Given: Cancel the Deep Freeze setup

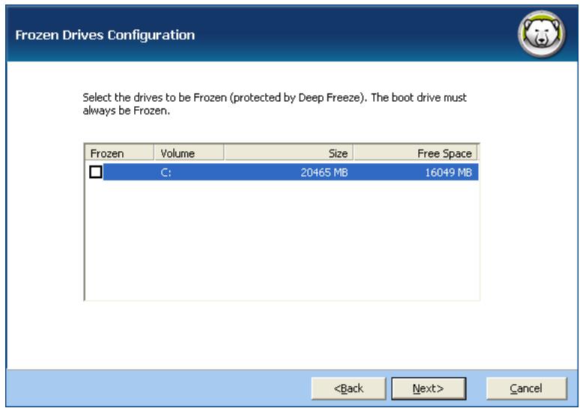Looking at the screenshot, I should (x=526, y=389).
